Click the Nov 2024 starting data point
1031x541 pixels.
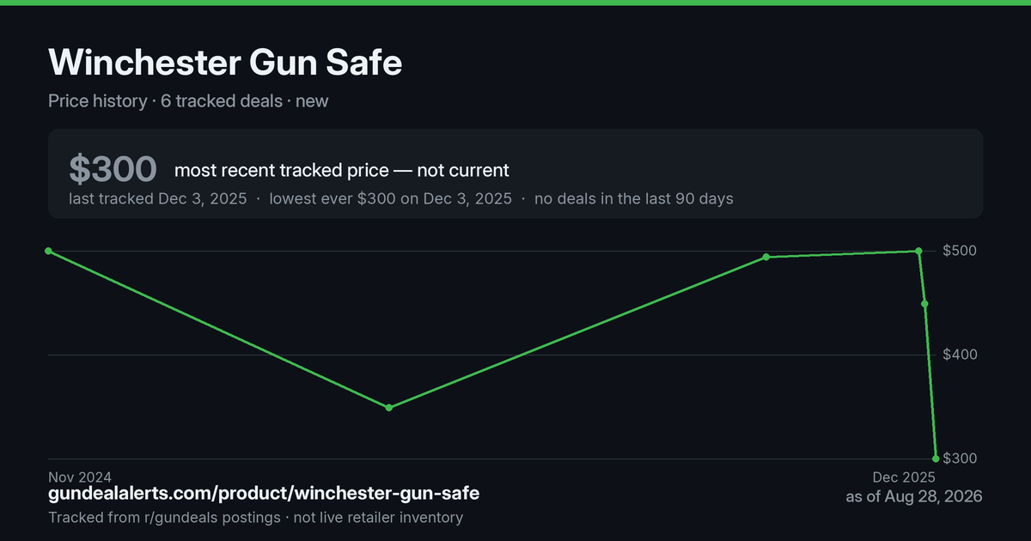point(48,251)
